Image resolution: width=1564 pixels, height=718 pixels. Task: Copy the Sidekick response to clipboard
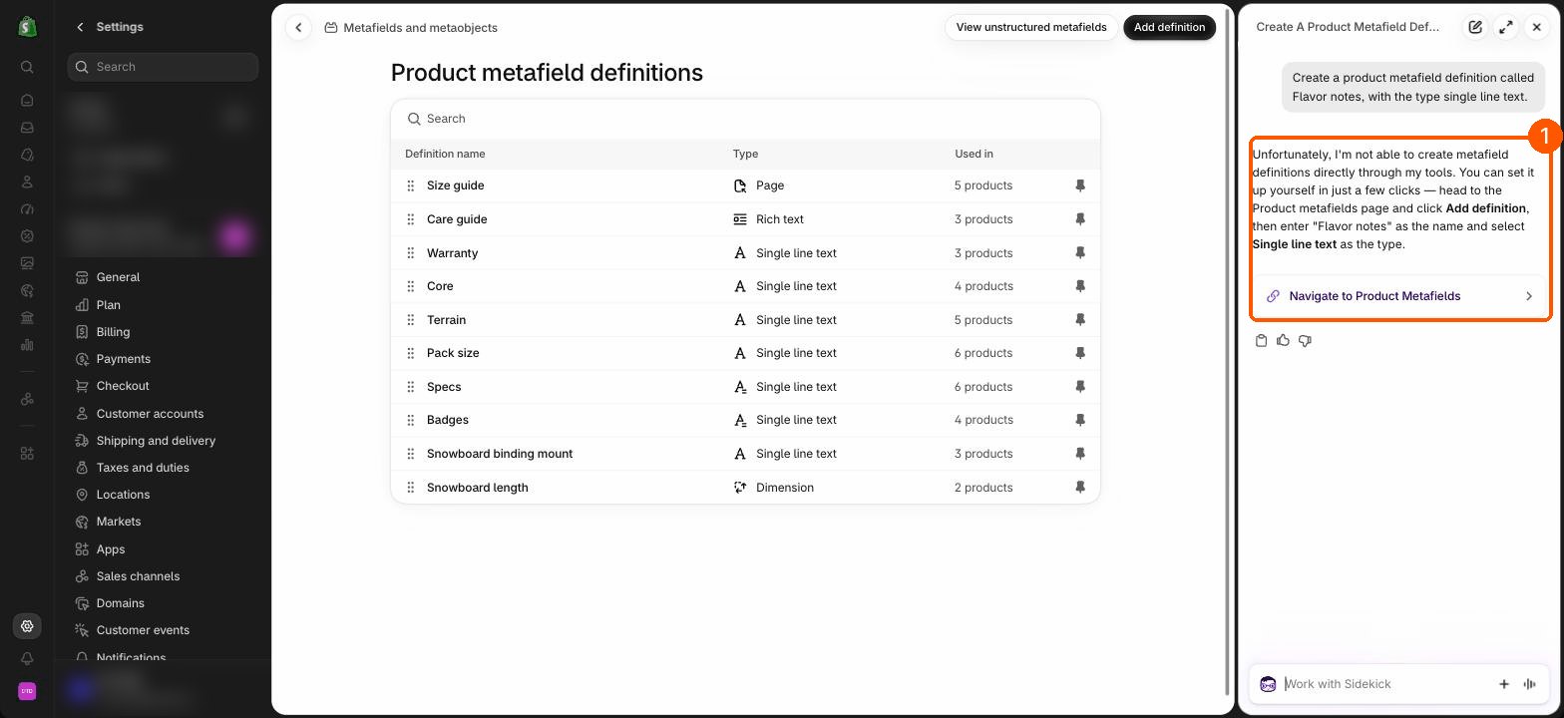1261,341
